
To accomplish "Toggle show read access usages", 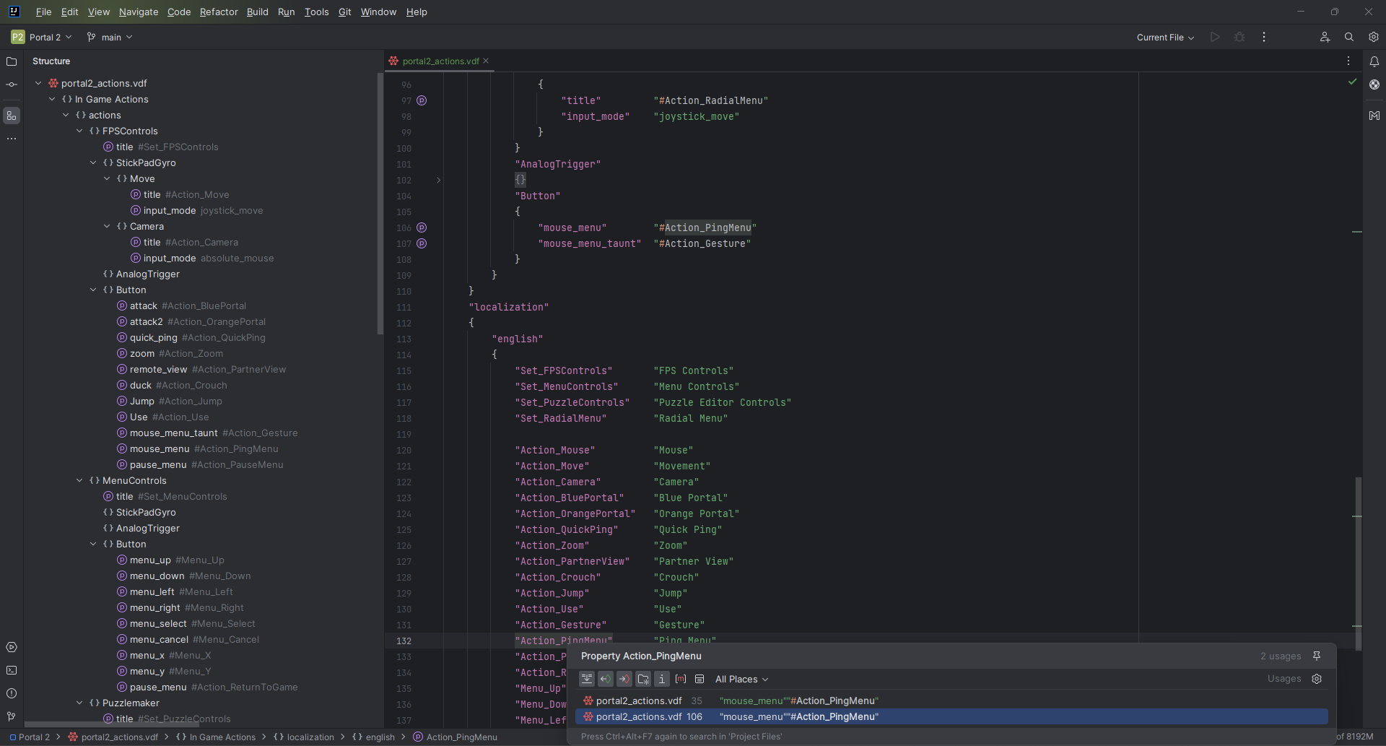I will (606, 679).
